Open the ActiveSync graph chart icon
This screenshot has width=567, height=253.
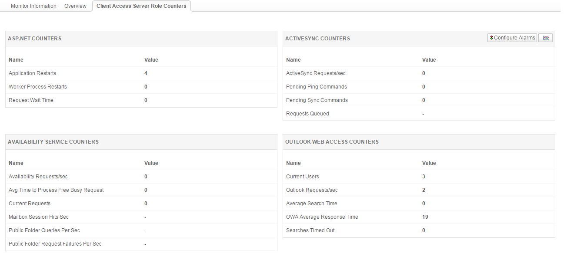pyautogui.click(x=546, y=38)
